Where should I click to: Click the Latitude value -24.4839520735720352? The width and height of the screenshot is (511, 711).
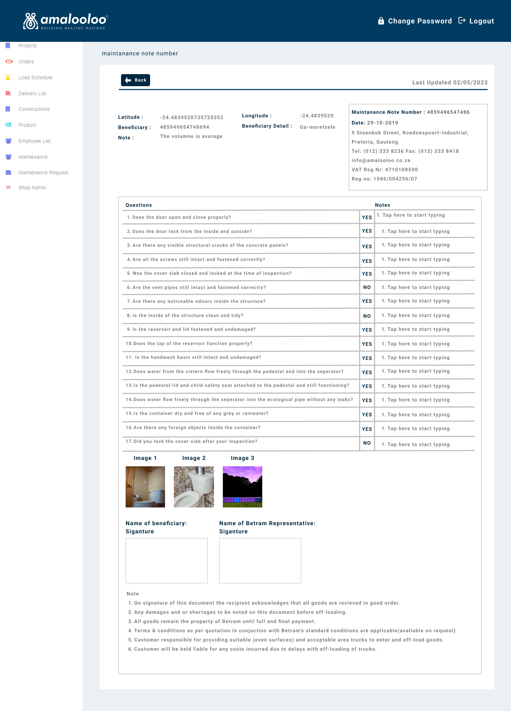click(192, 117)
